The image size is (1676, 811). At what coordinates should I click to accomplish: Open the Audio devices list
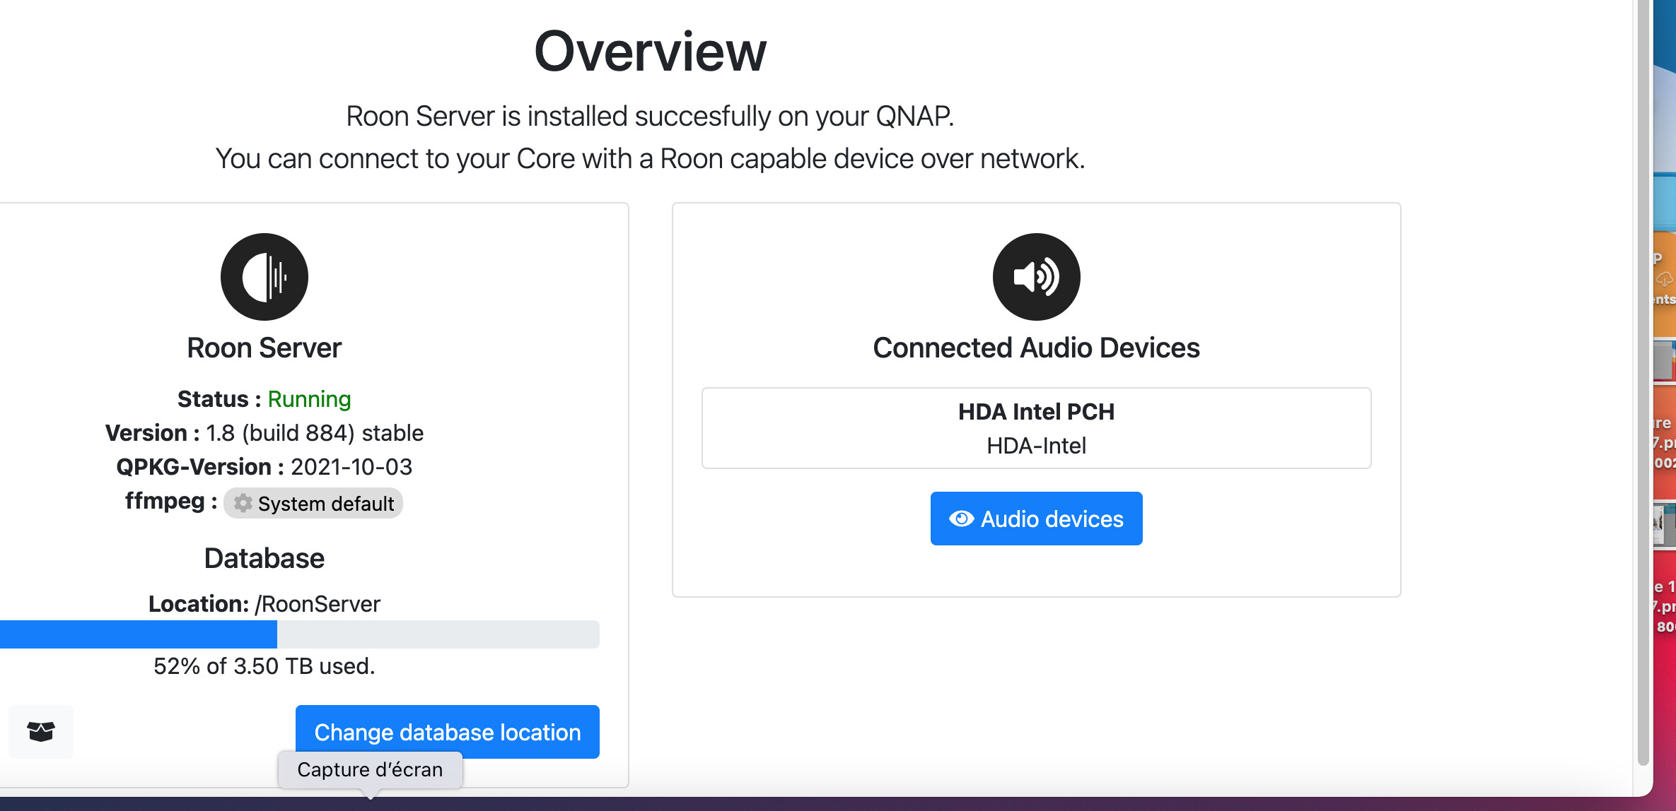tap(1036, 519)
